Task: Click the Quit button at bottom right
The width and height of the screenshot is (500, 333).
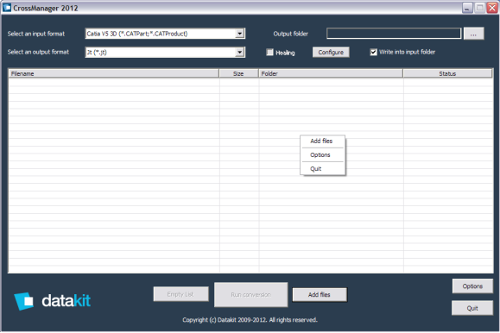Action: (472, 308)
